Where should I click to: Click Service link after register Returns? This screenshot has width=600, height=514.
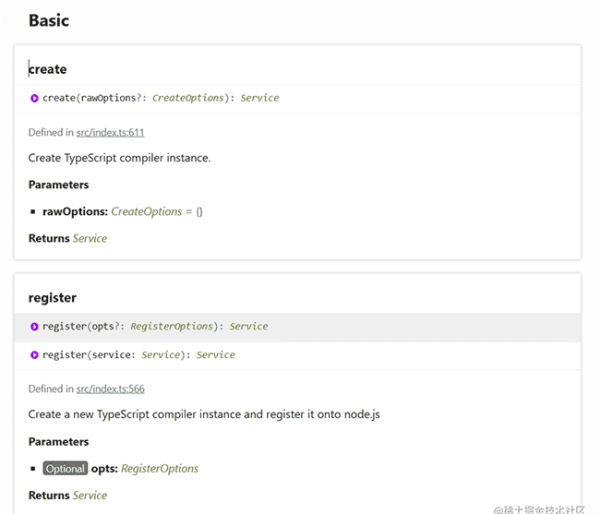tap(90, 496)
